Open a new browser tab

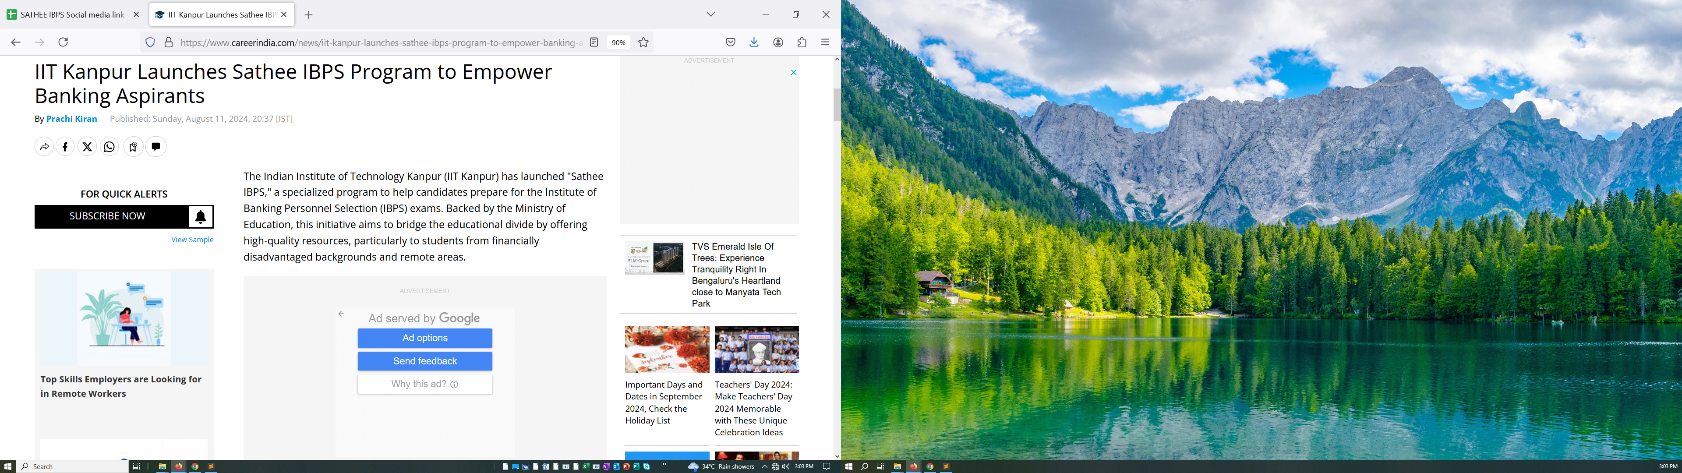[309, 15]
